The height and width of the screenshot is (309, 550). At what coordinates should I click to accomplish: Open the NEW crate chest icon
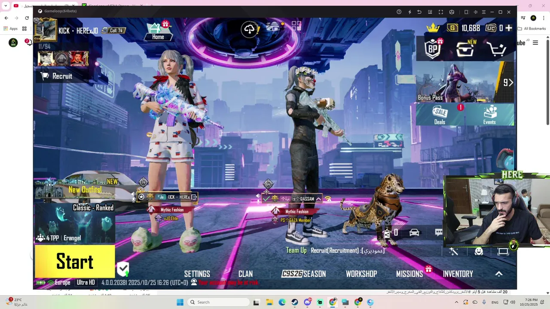click(x=465, y=49)
